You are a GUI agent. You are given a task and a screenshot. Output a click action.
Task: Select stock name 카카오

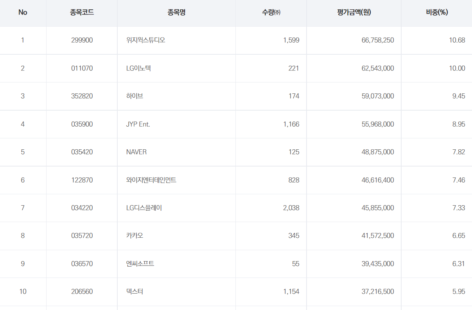point(135,236)
